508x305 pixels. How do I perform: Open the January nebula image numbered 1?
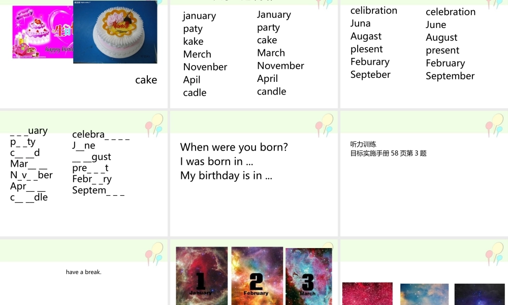pos(202,276)
